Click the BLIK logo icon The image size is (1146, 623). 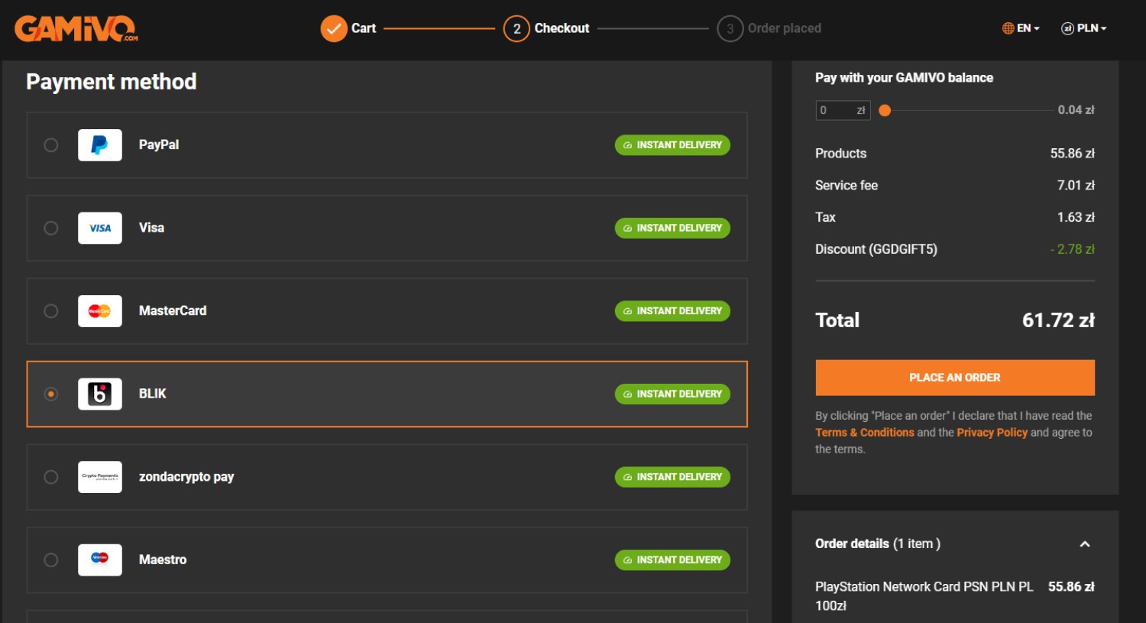pyautogui.click(x=100, y=394)
